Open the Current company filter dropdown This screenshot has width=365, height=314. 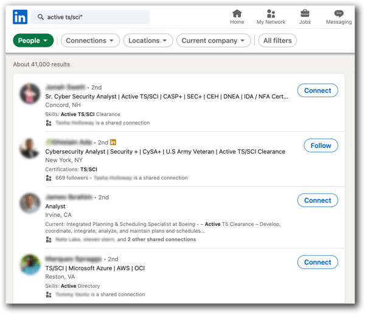214,41
